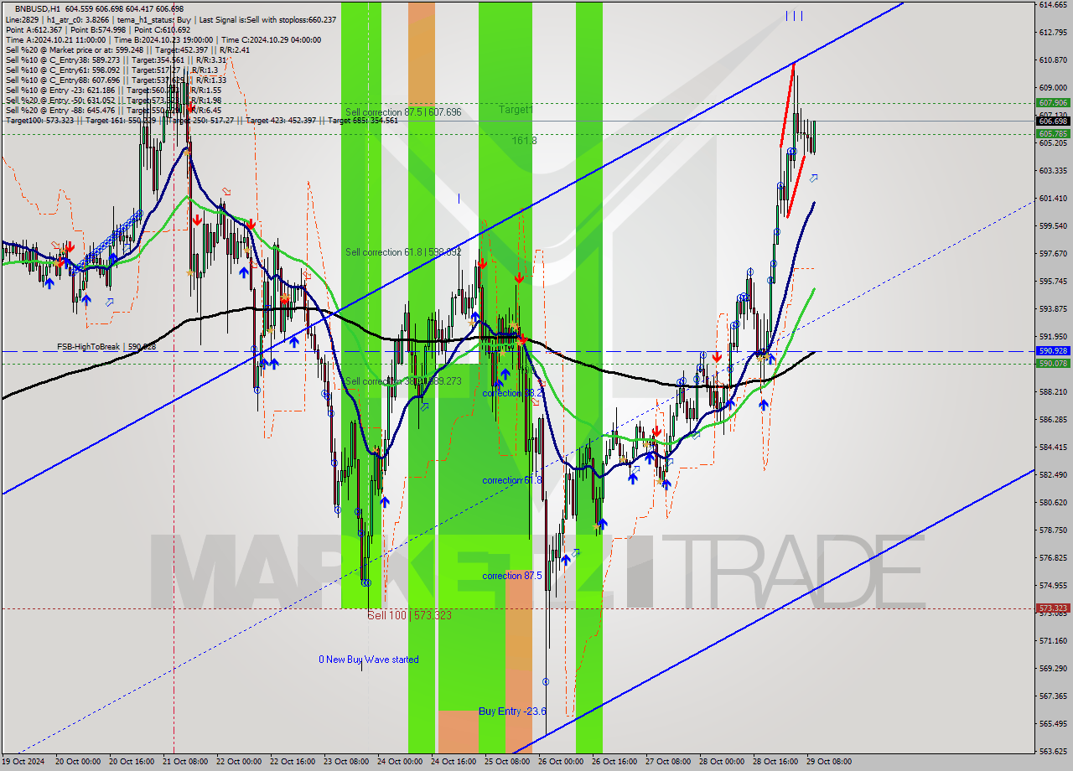1073x771 pixels.
Task: Click the 'Point A:612.367' info text
Action: (x=34, y=29)
